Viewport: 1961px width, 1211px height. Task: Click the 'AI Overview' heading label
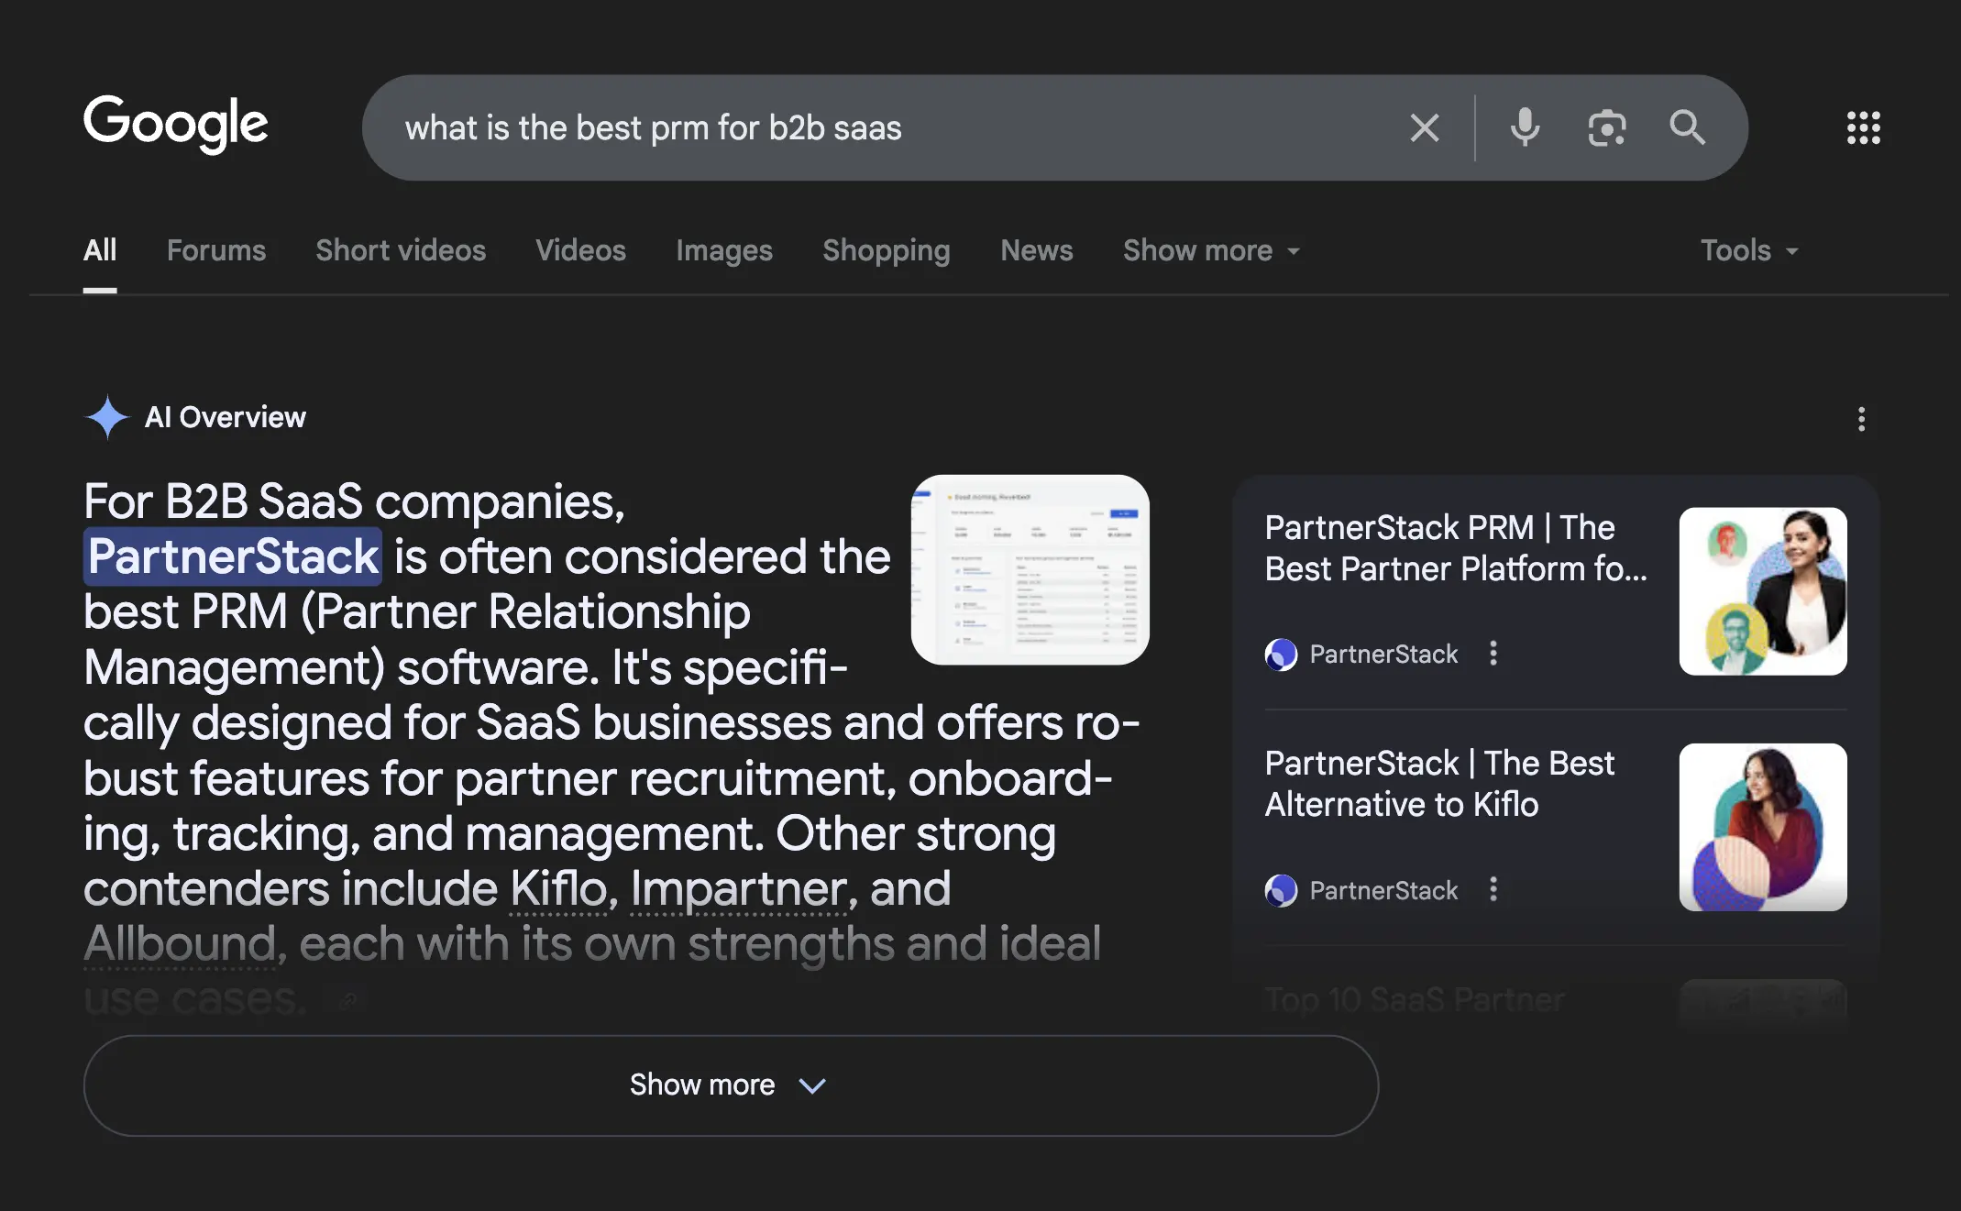(x=226, y=417)
